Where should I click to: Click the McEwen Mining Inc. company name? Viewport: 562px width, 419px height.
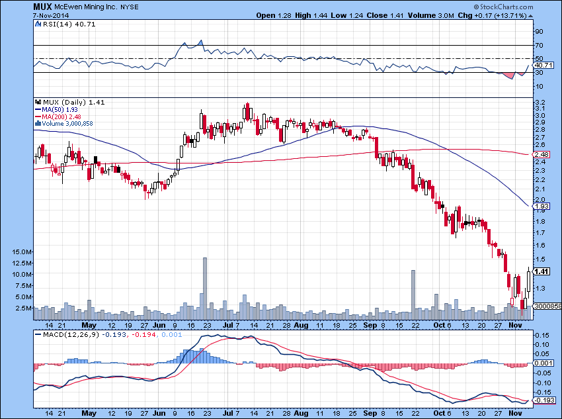[x=86, y=7]
